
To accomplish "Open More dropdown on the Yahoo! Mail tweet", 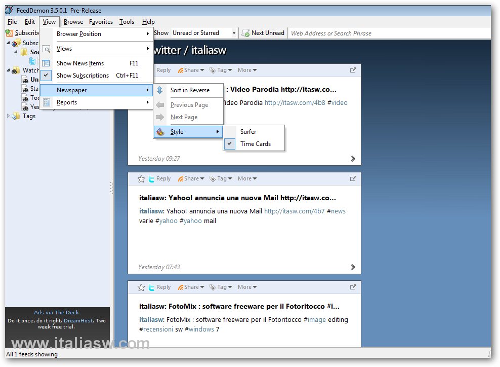I will pos(247,178).
